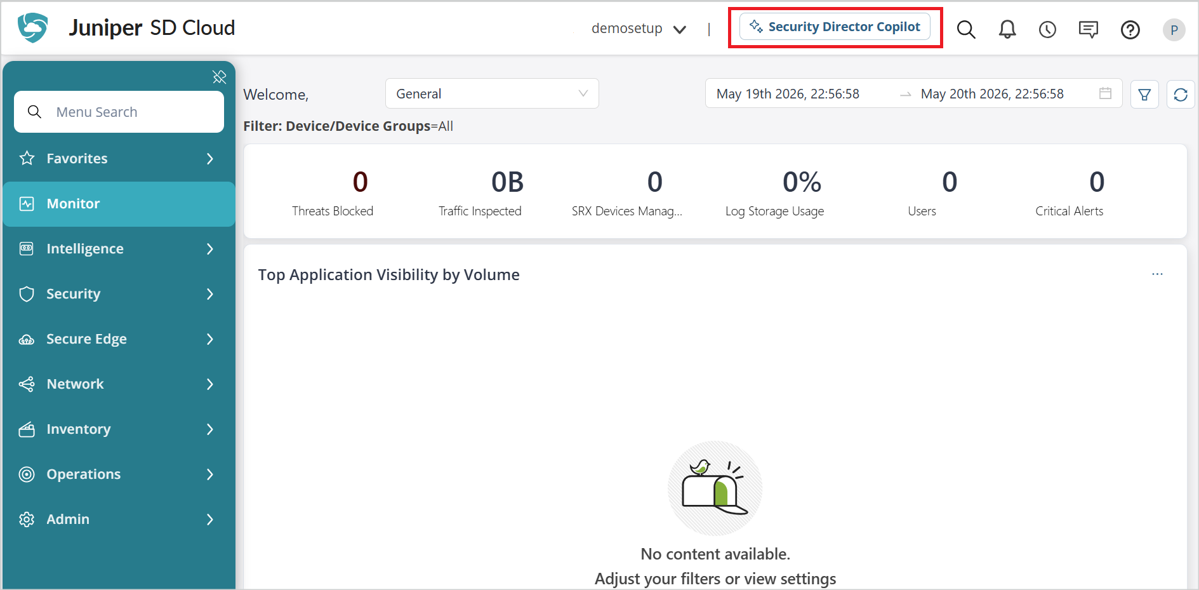Click the end date May 20th 2026

click(x=992, y=94)
